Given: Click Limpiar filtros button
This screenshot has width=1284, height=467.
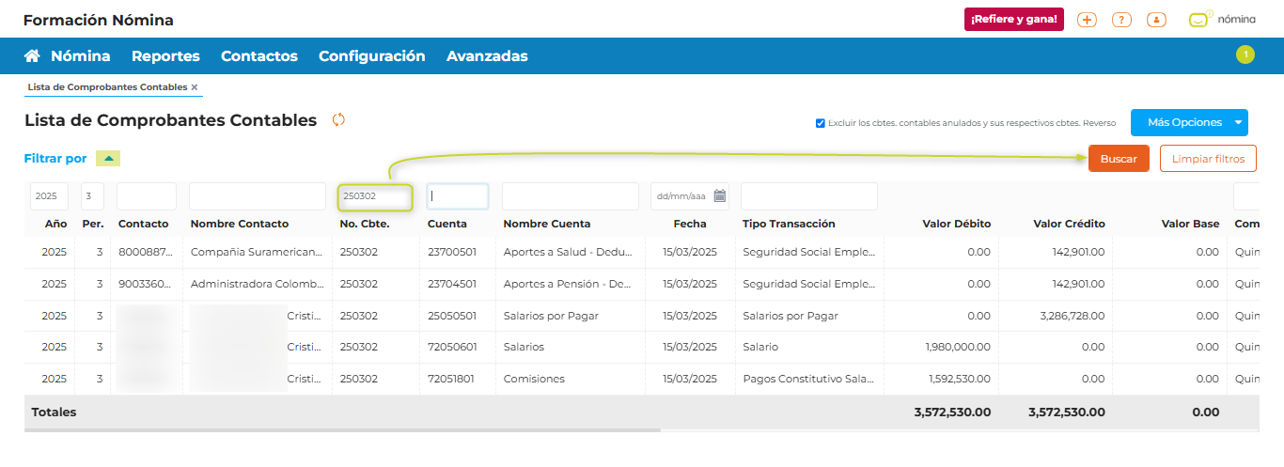Looking at the screenshot, I should 1208,159.
